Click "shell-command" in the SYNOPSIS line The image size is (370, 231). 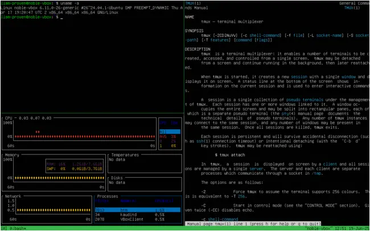(265, 36)
